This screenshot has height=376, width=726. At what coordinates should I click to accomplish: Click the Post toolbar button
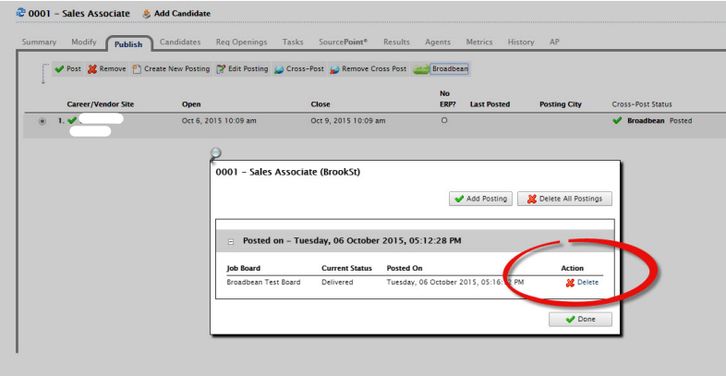(x=67, y=69)
